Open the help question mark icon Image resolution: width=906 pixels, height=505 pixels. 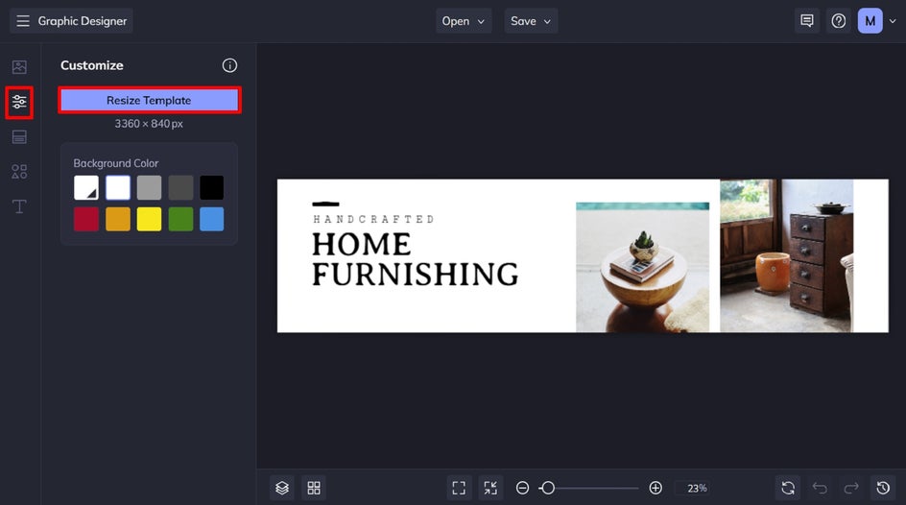[x=839, y=21]
